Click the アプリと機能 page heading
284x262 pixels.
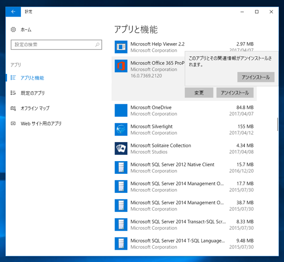[x=136, y=29]
